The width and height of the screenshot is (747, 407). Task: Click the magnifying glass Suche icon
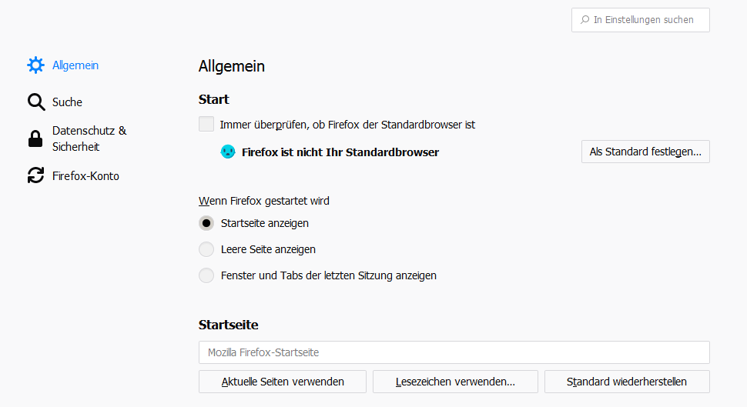(35, 102)
